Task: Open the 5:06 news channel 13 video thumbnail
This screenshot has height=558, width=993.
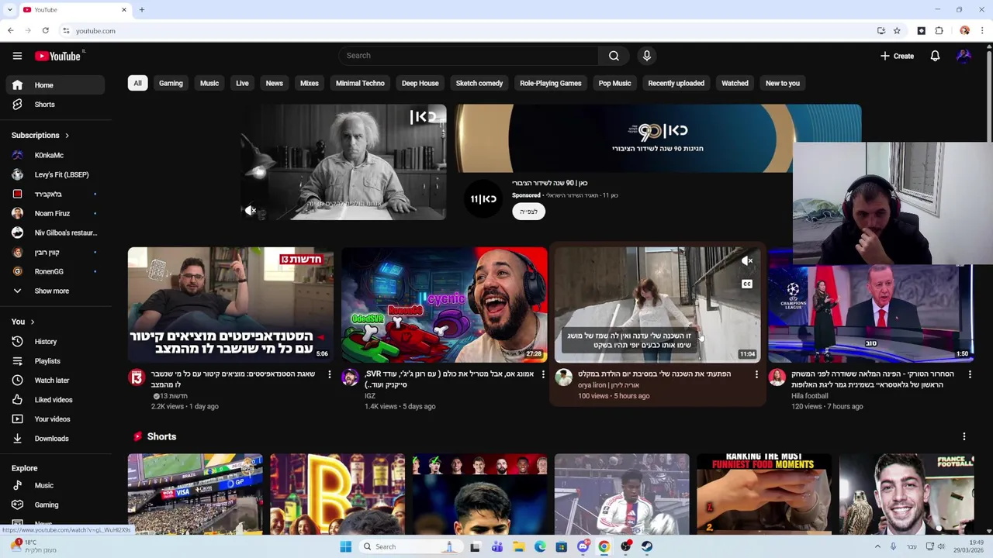Action: (230, 305)
